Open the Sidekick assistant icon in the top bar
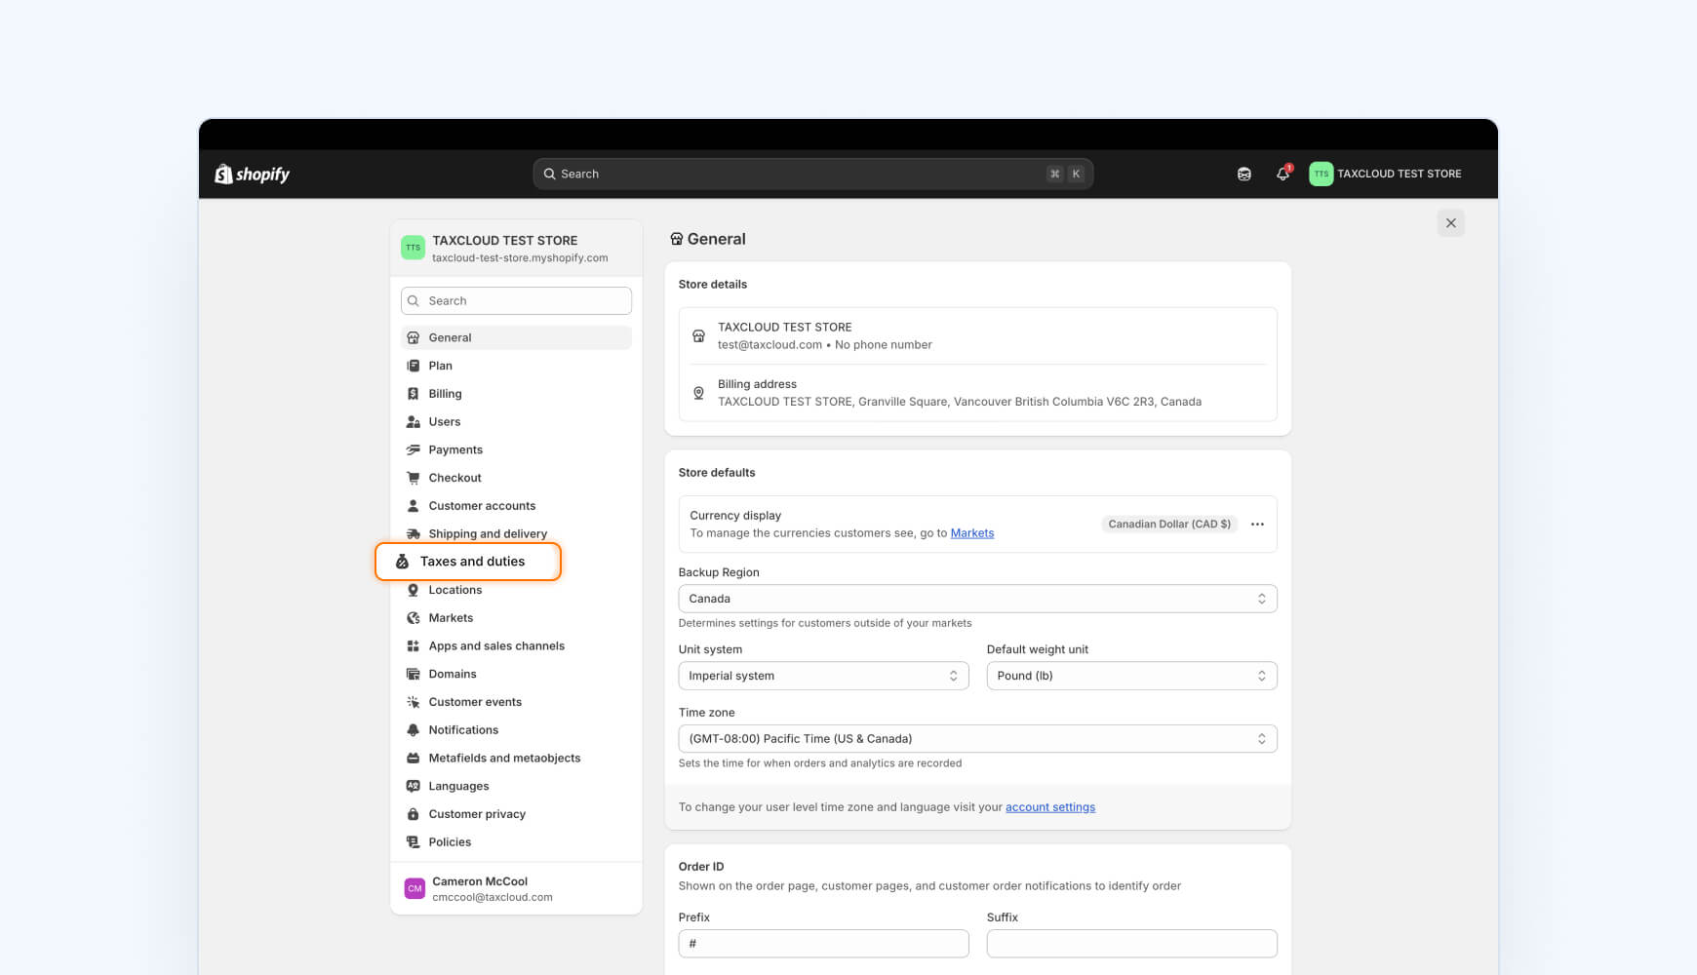The width and height of the screenshot is (1697, 975). point(1243,174)
